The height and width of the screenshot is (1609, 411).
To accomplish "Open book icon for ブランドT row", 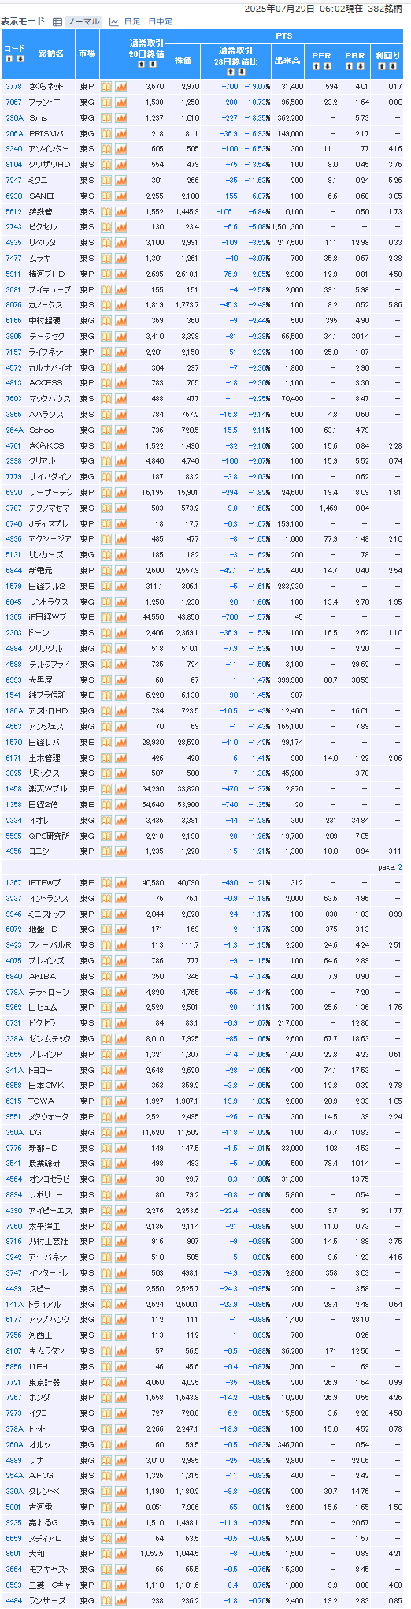I will click(106, 102).
